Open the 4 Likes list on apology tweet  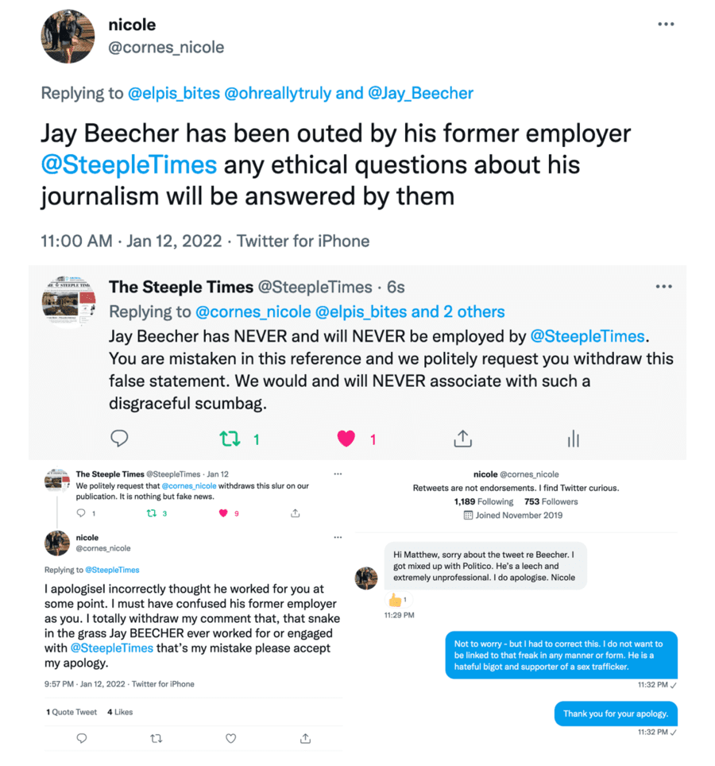pos(120,712)
